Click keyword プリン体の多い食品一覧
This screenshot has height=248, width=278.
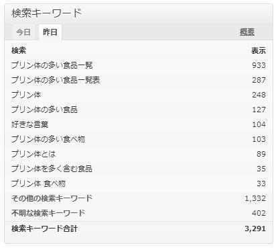52,65
